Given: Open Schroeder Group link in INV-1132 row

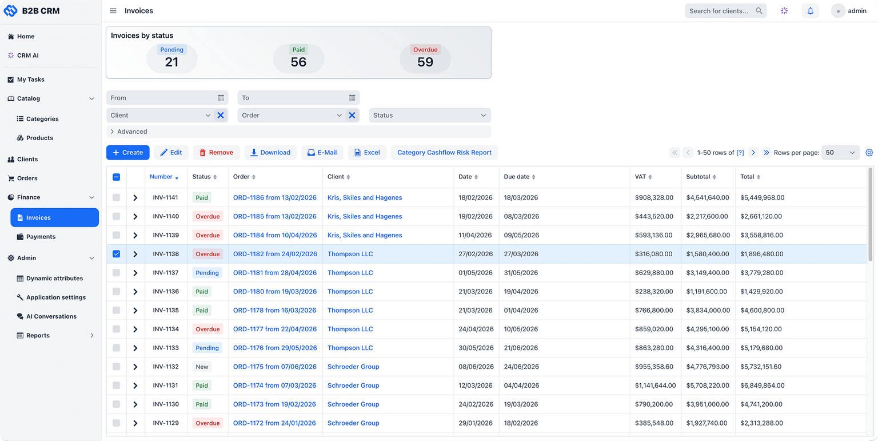Looking at the screenshot, I should 353,367.
